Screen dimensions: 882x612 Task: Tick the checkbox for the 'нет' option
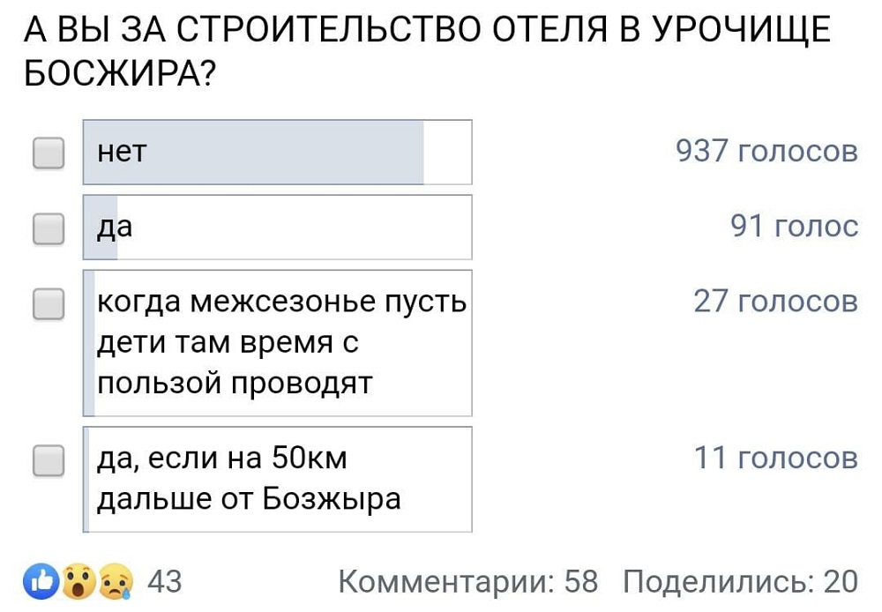pos(49,153)
